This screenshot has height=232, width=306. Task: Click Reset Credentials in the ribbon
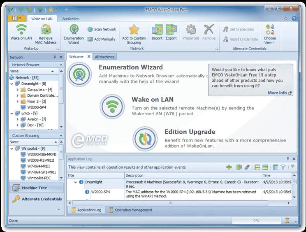[241, 39]
